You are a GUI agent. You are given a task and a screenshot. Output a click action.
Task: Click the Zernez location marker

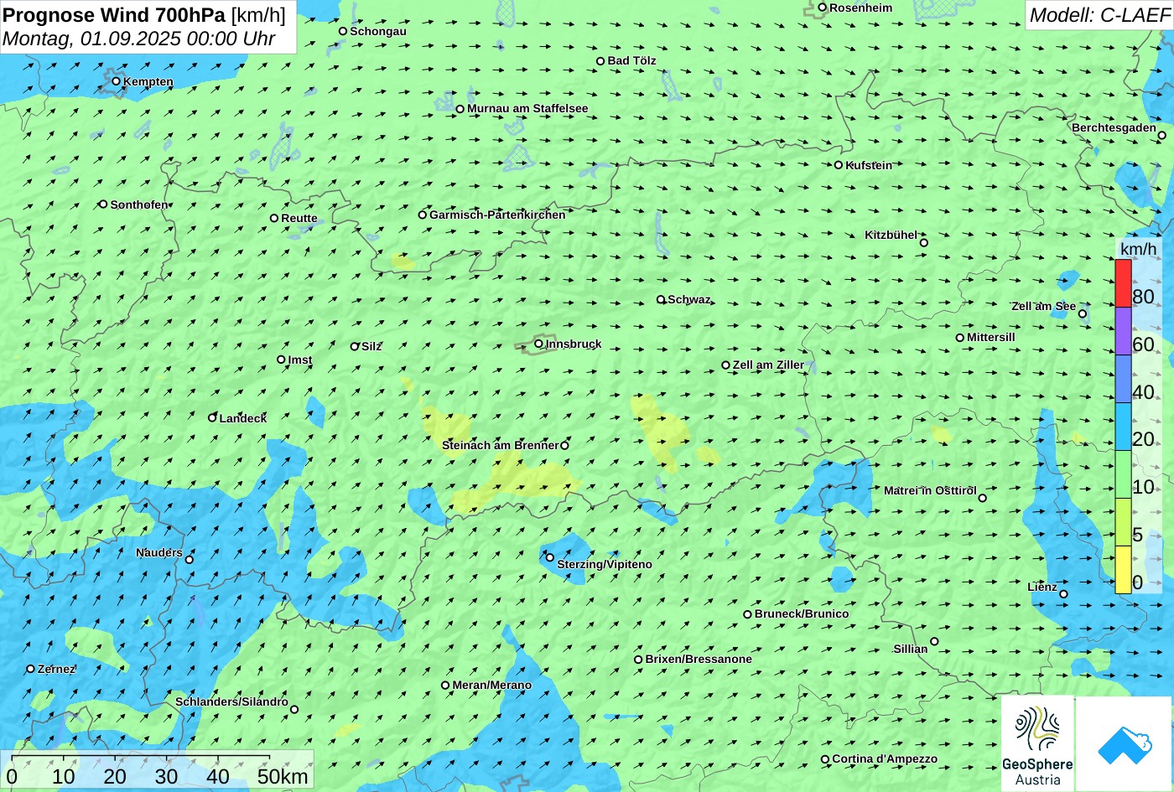click(x=31, y=669)
